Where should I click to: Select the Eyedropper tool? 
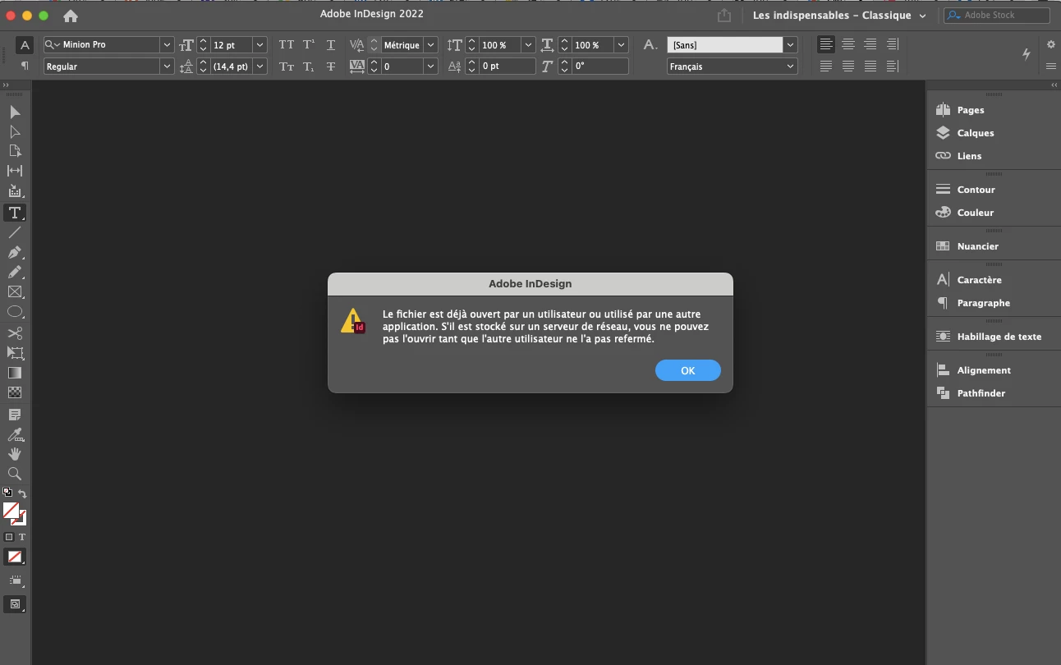15,434
